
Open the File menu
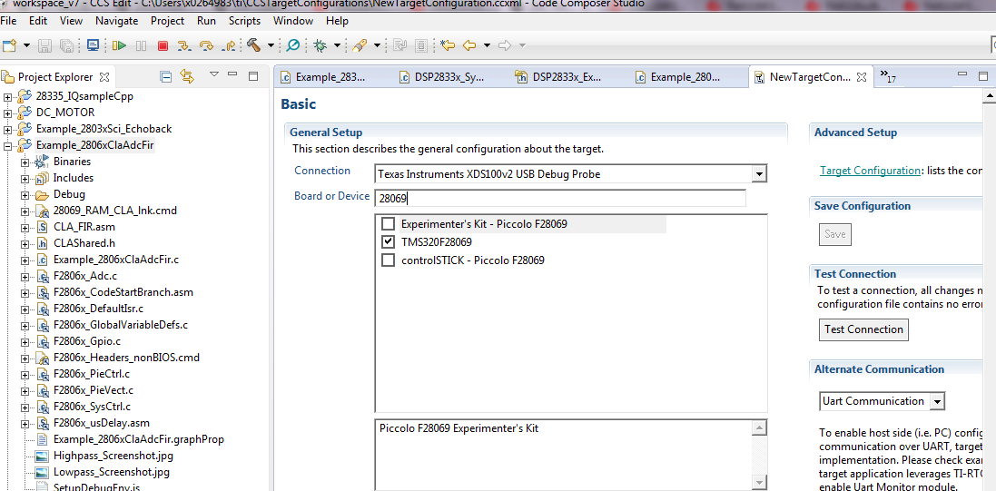tap(8, 20)
